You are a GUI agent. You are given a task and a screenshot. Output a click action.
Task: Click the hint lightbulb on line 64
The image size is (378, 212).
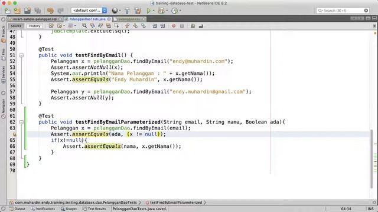click(x=14, y=134)
